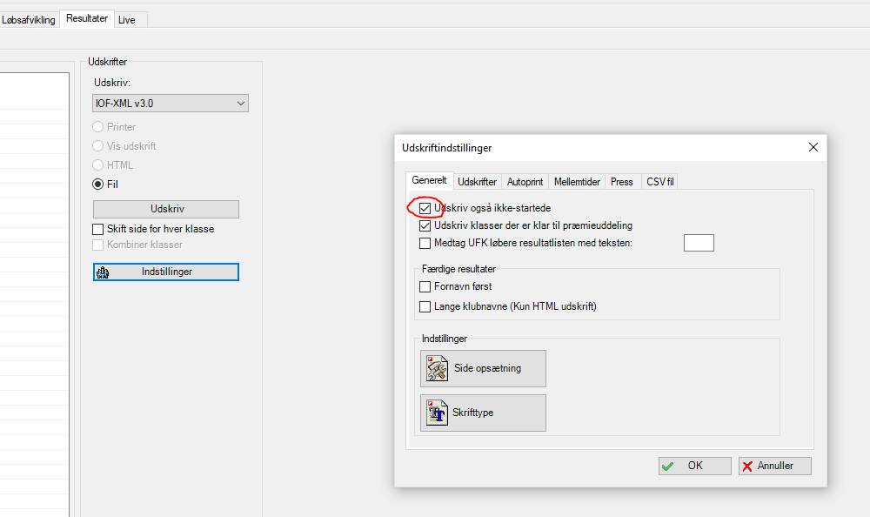Open the CSV fil tab
This screenshot has width=870, height=517.
659,182
